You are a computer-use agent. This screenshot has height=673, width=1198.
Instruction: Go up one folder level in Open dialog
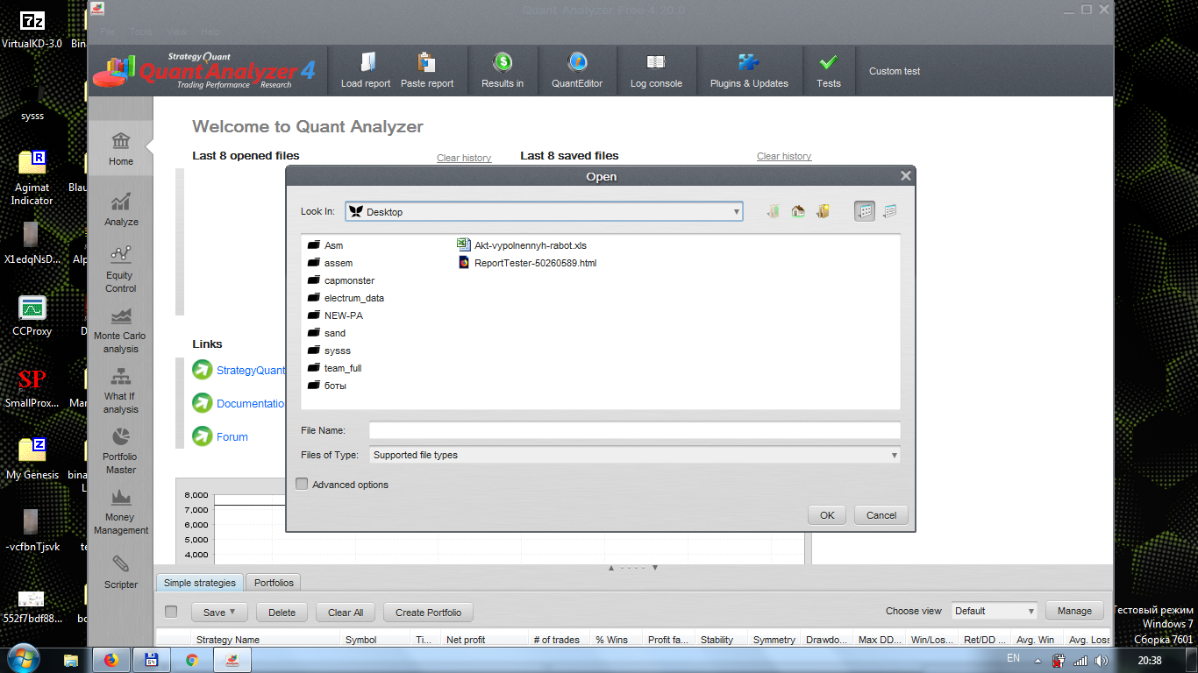[773, 211]
